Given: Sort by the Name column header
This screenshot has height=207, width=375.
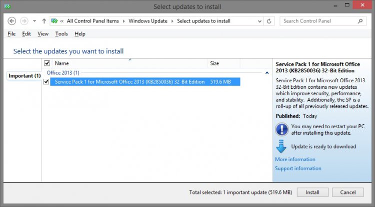Looking at the screenshot, I should tap(130, 63).
